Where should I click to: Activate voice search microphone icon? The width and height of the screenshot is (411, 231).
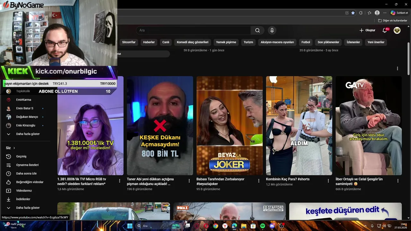pos(272,30)
